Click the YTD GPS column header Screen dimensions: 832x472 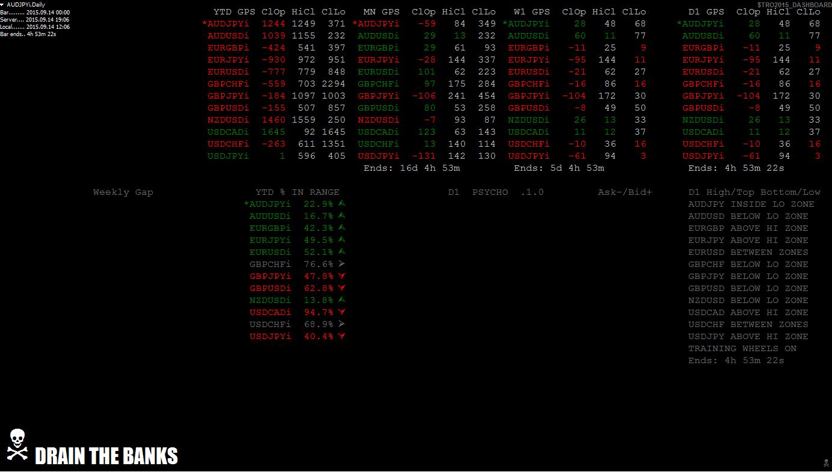(234, 11)
